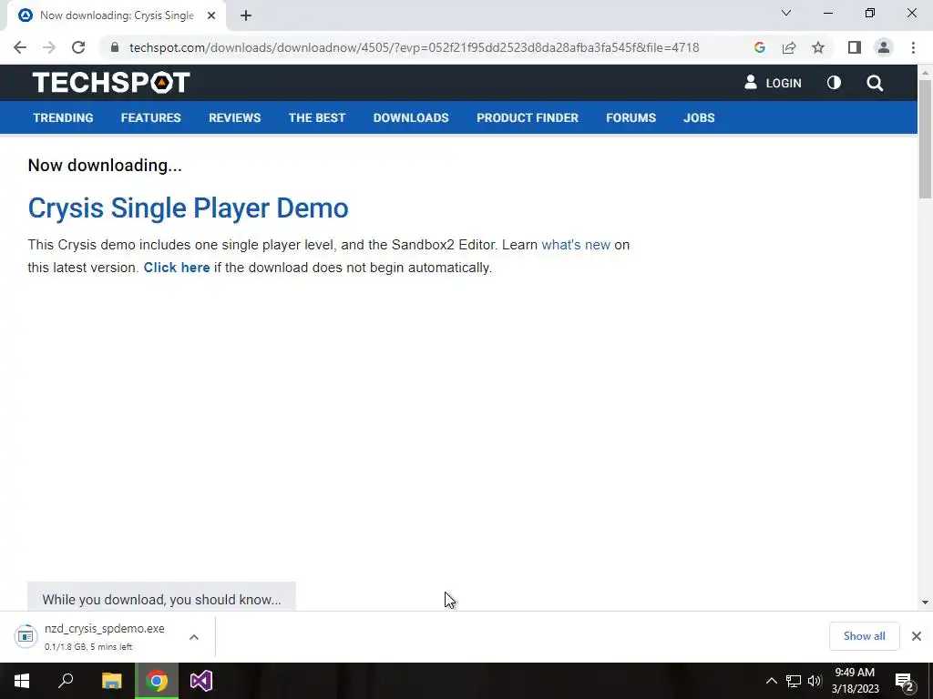Click the lock site info icon
933x699 pixels.
pyautogui.click(x=115, y=47)
